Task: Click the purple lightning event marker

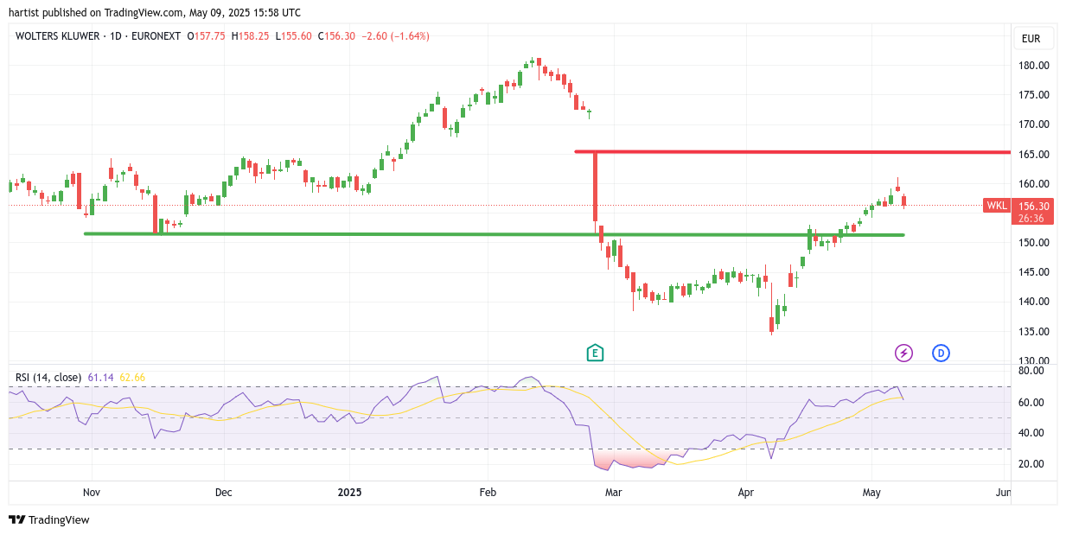Action: [x=903, y=353]
